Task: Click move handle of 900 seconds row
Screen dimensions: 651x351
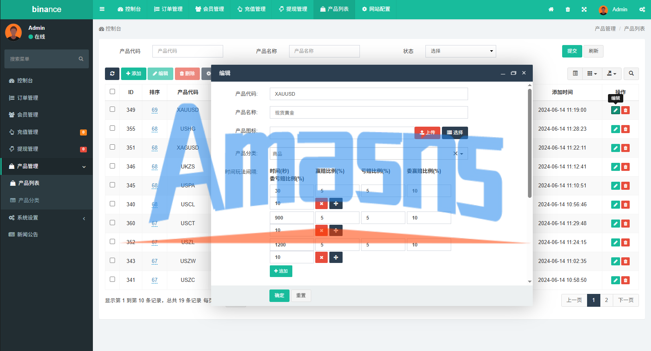Action: 336,230
